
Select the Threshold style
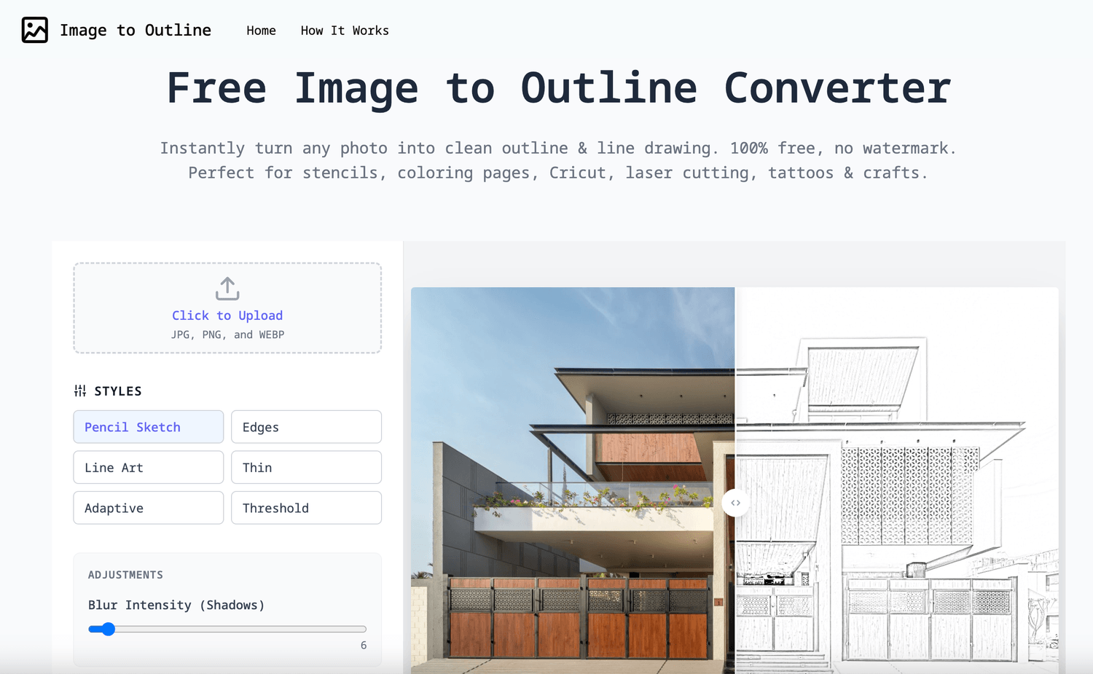click(x=306, y=508)
